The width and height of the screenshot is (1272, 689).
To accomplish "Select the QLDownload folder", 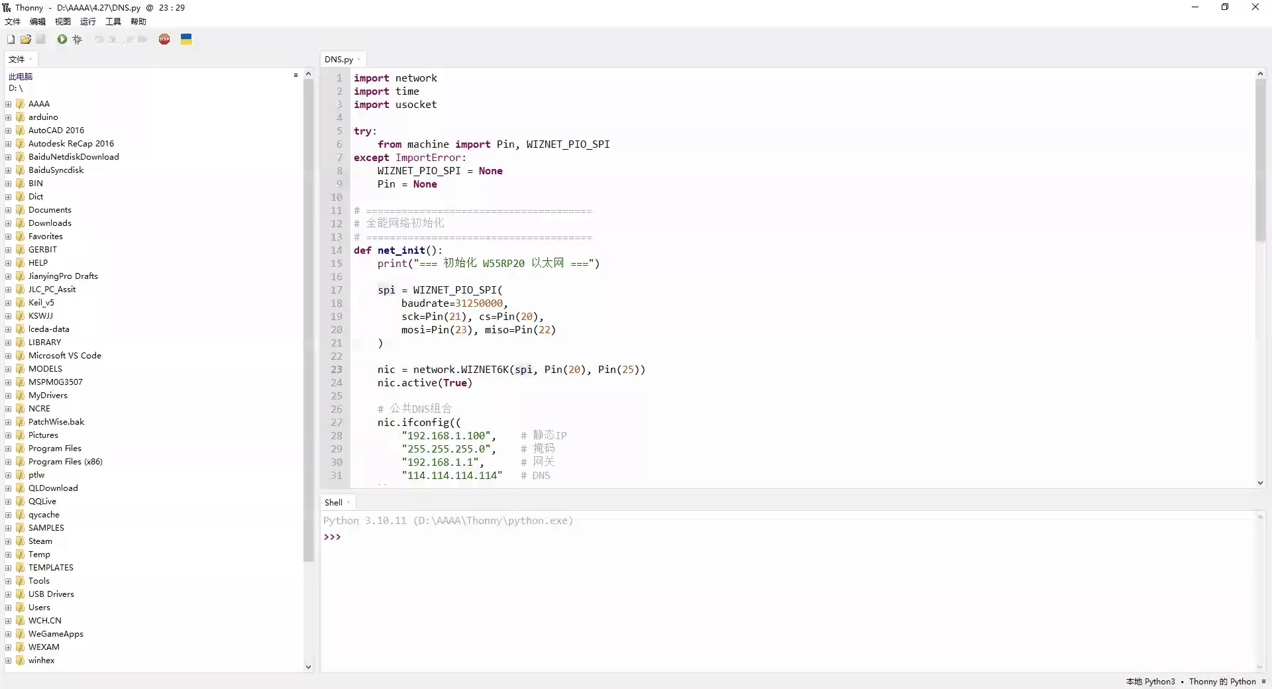I will (53, 488).
